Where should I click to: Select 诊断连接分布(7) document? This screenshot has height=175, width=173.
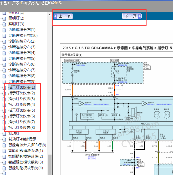[22, 70]
